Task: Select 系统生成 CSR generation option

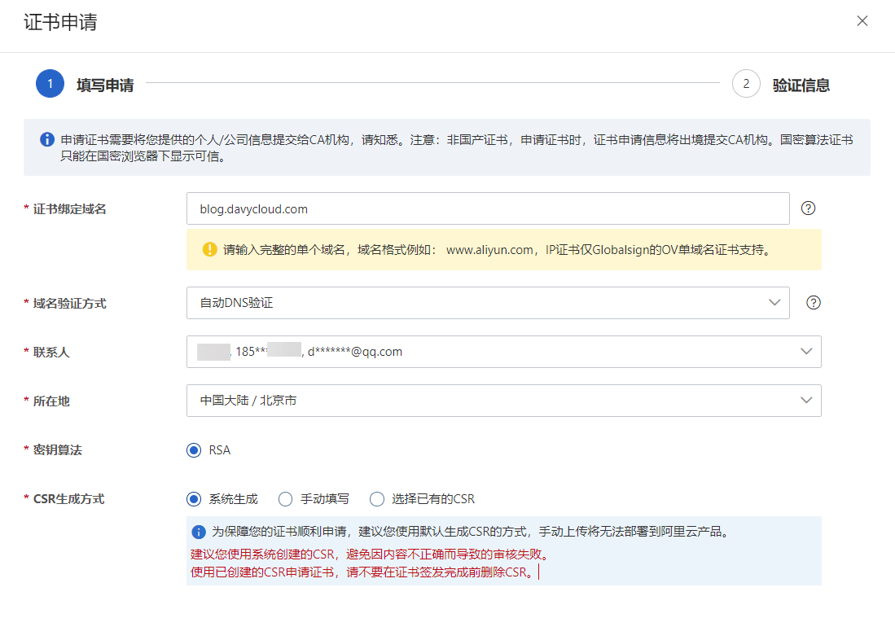Action: click(x=194, y=499)
